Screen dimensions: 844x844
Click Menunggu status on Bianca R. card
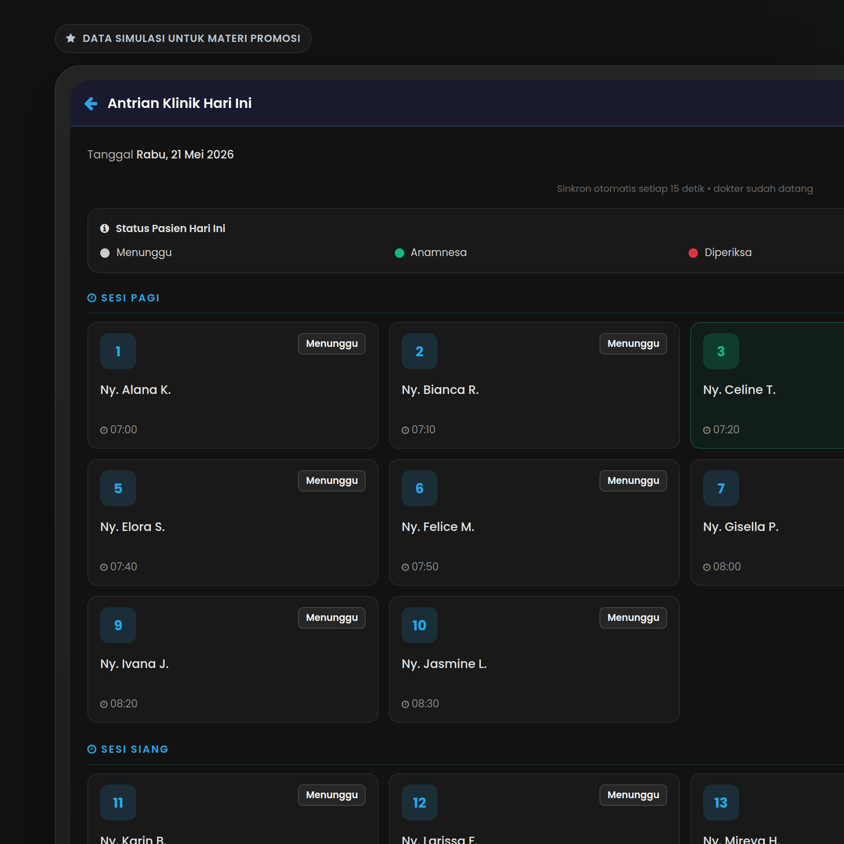[633, 344]
